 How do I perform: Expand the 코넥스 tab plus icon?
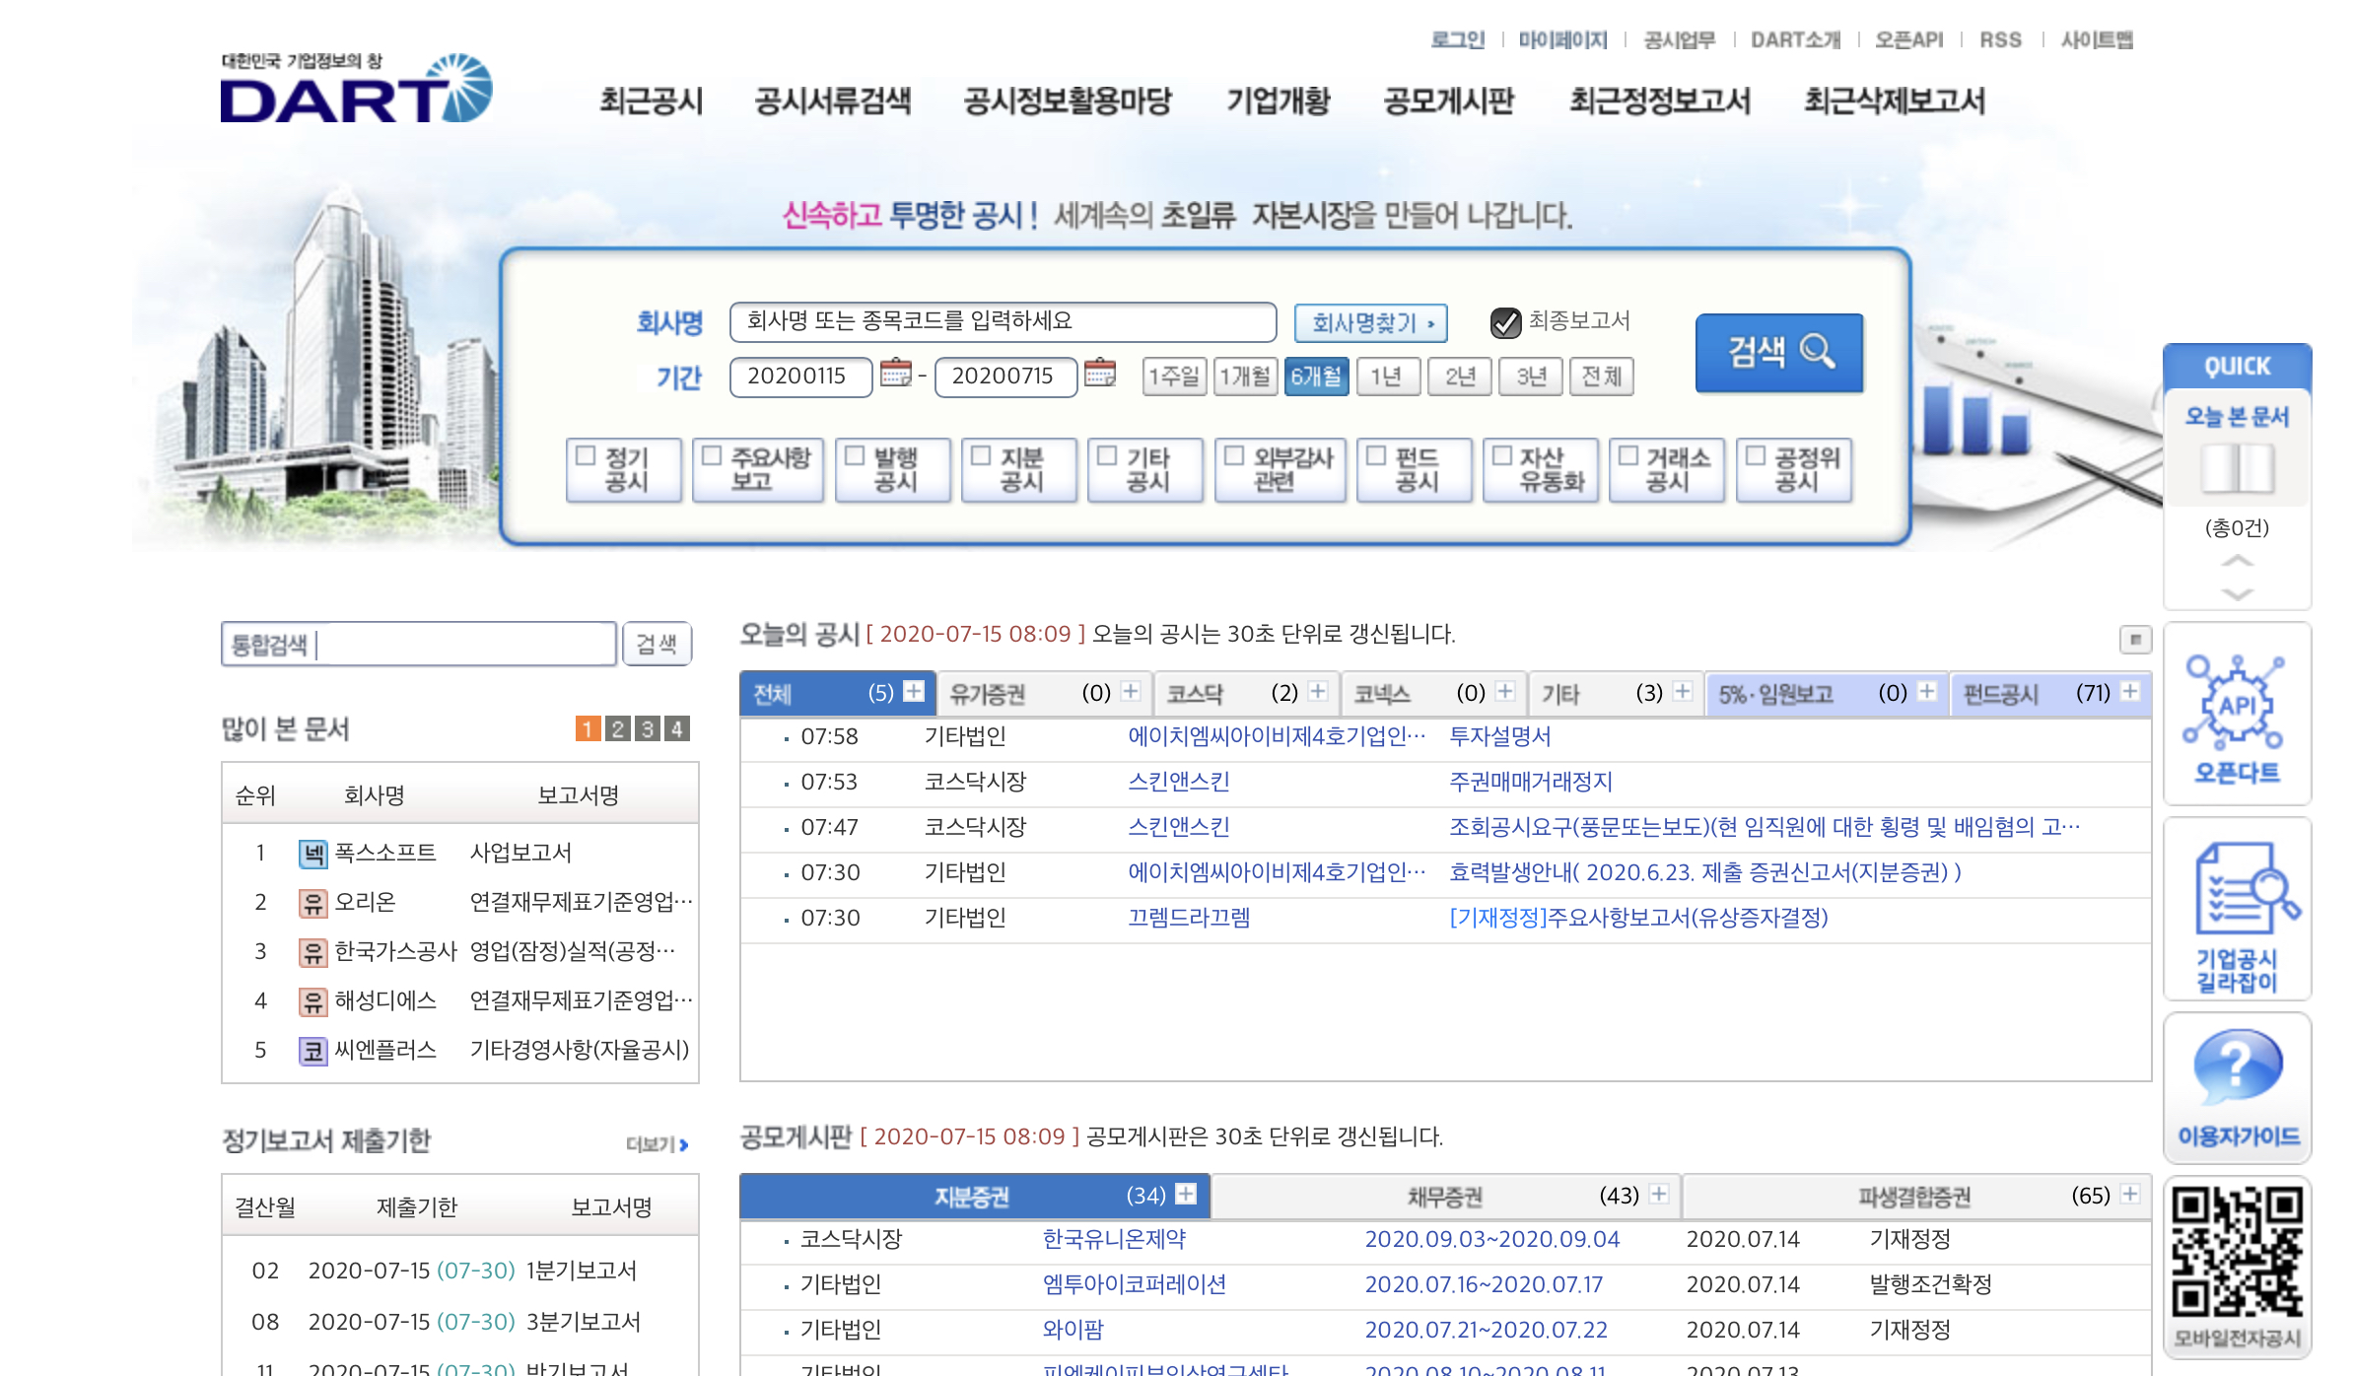[x=1505, y=691]
